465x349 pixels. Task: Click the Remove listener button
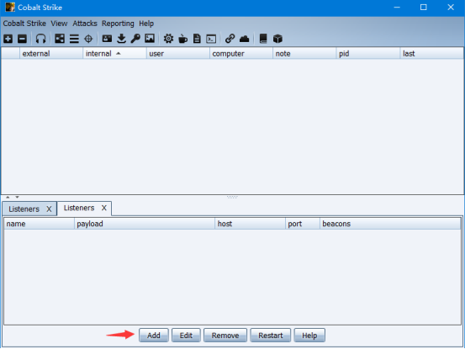(225, 336)
